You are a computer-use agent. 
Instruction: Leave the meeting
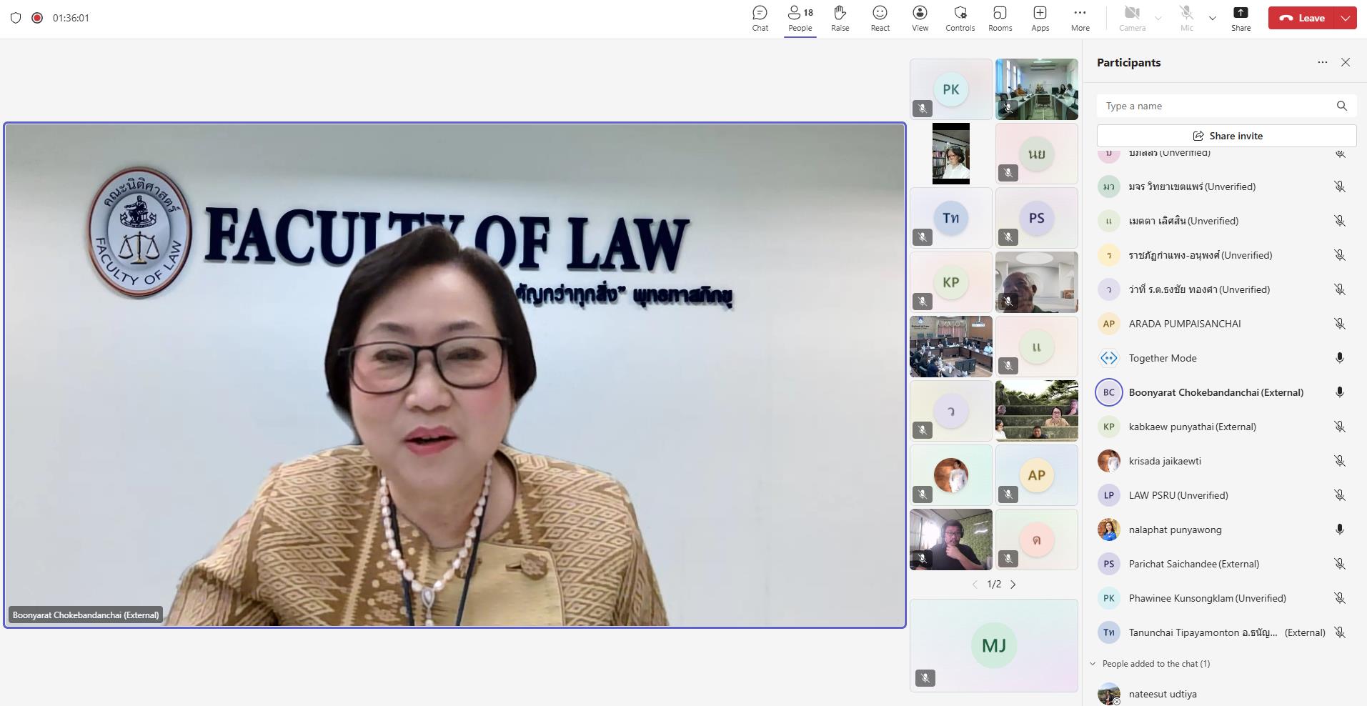pyautogui.click(x=1303, y=18)
